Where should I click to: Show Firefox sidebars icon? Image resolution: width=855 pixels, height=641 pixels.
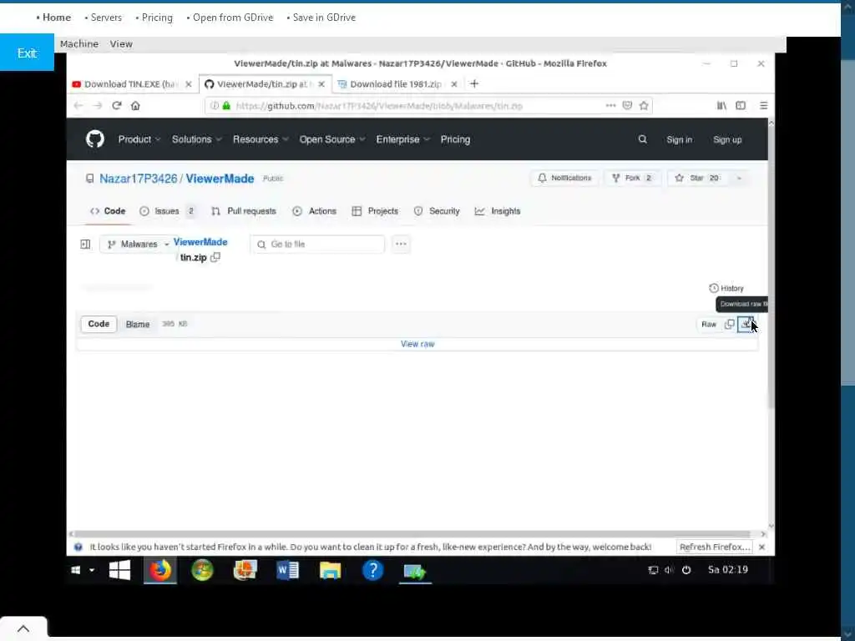741,106
